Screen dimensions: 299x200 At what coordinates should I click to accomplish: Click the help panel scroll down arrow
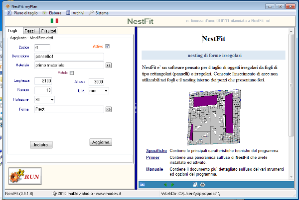click(x=291, y=177)
